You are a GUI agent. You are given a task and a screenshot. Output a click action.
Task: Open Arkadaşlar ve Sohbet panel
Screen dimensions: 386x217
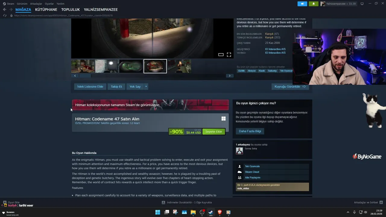[x=368, y=203]
